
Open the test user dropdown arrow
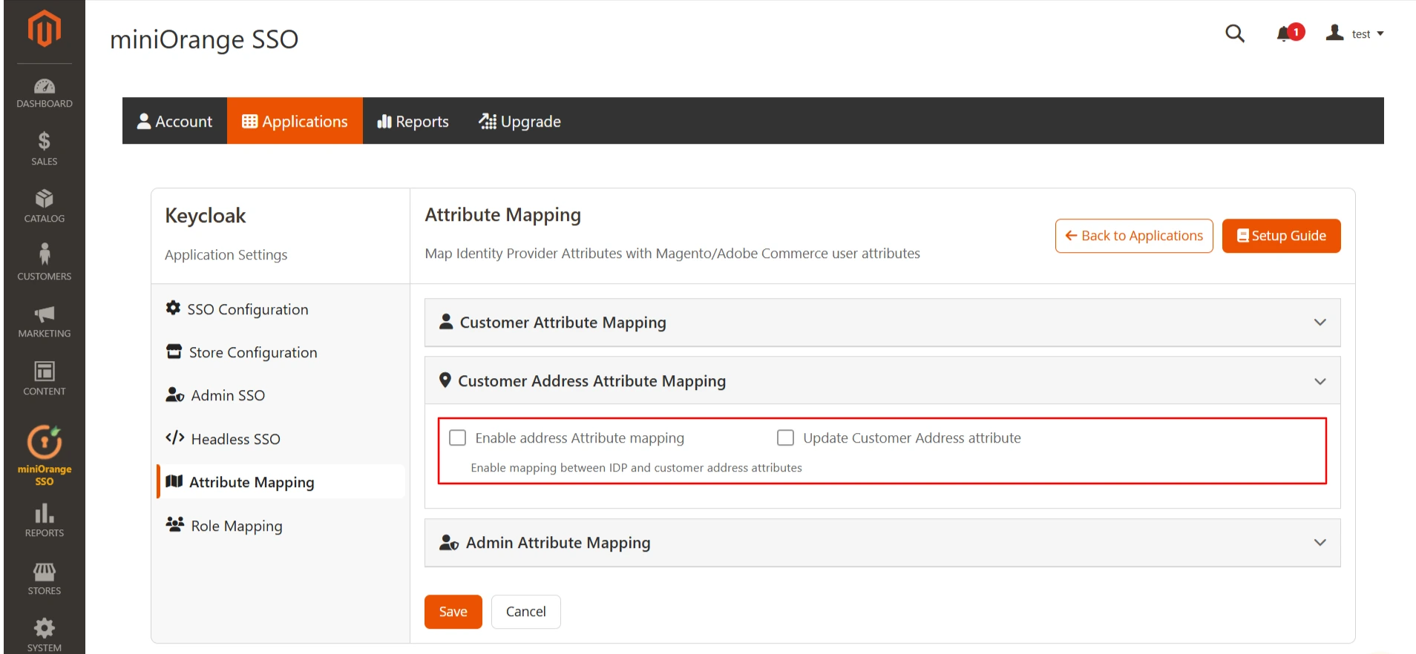pyautogui.click(x=1380, y=34)
